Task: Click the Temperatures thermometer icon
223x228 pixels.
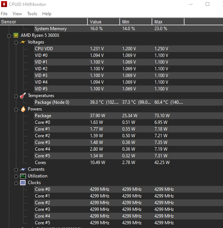Action: (x=23, y=96)
